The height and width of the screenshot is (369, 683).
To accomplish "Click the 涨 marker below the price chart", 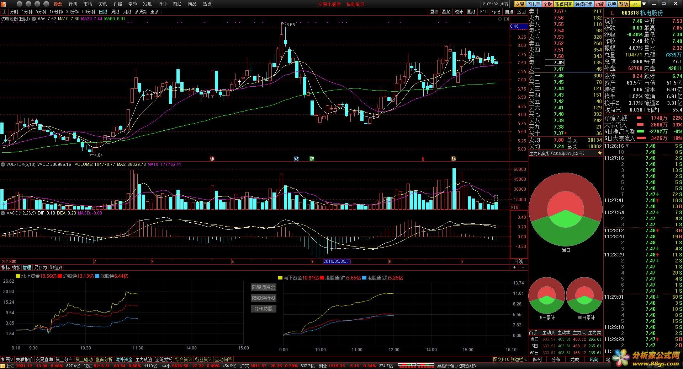I will [x=212, y=158].
